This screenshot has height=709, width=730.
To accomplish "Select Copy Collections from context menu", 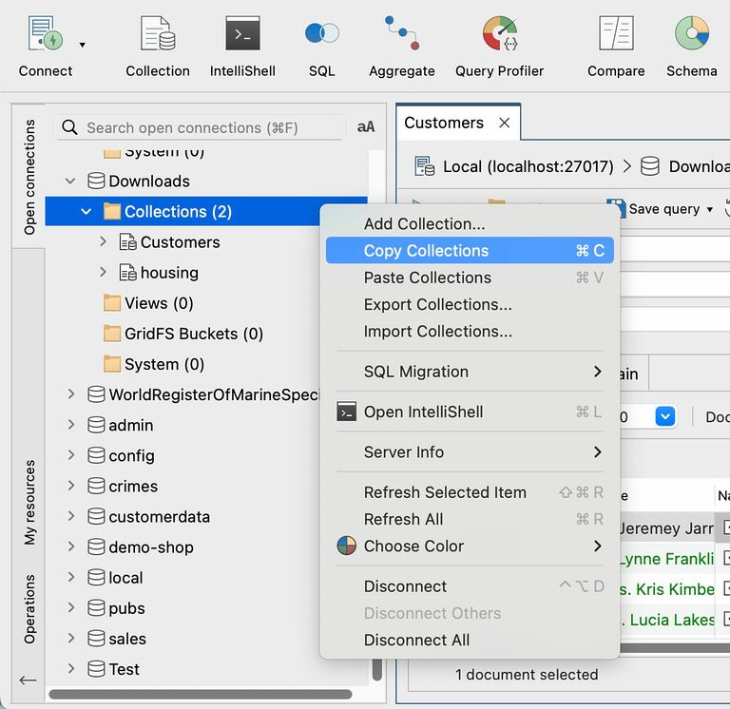I will (x=426, y=251).
